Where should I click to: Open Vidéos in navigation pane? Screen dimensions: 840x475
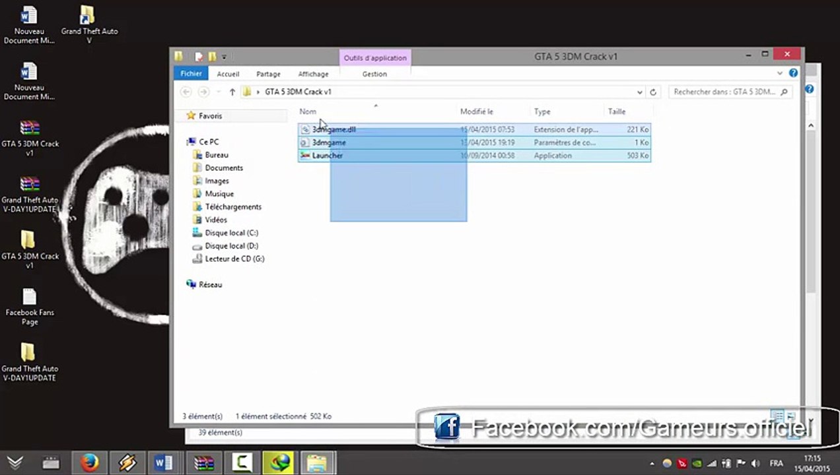216,220
